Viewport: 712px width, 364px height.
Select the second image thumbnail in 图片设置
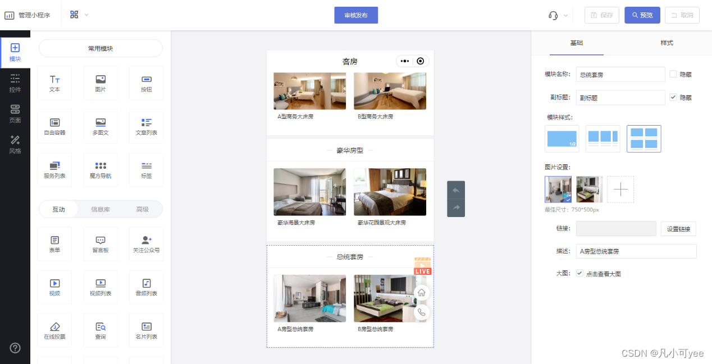tap(590, 190)
